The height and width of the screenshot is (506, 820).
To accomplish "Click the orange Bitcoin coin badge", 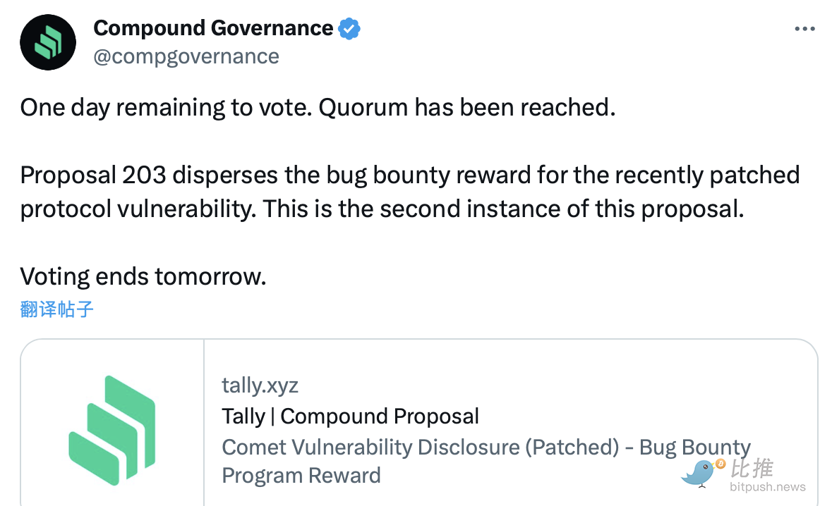I will click(720, 463).
